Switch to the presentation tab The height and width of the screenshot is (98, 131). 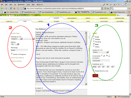click(x=72, y=18)
